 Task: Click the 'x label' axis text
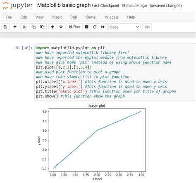97,179
